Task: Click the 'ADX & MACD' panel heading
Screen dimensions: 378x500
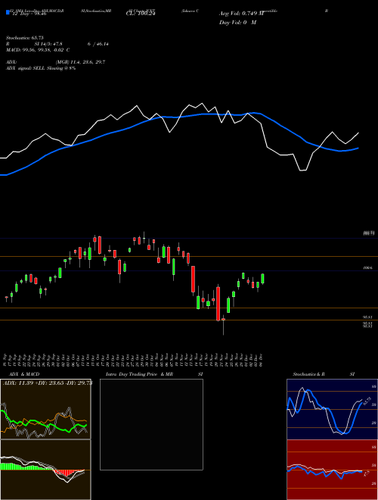Action: point(24,374)
